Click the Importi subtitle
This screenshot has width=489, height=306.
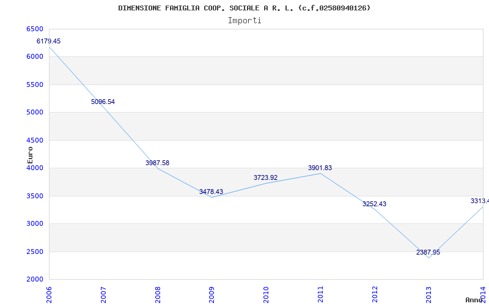point(244,20)
